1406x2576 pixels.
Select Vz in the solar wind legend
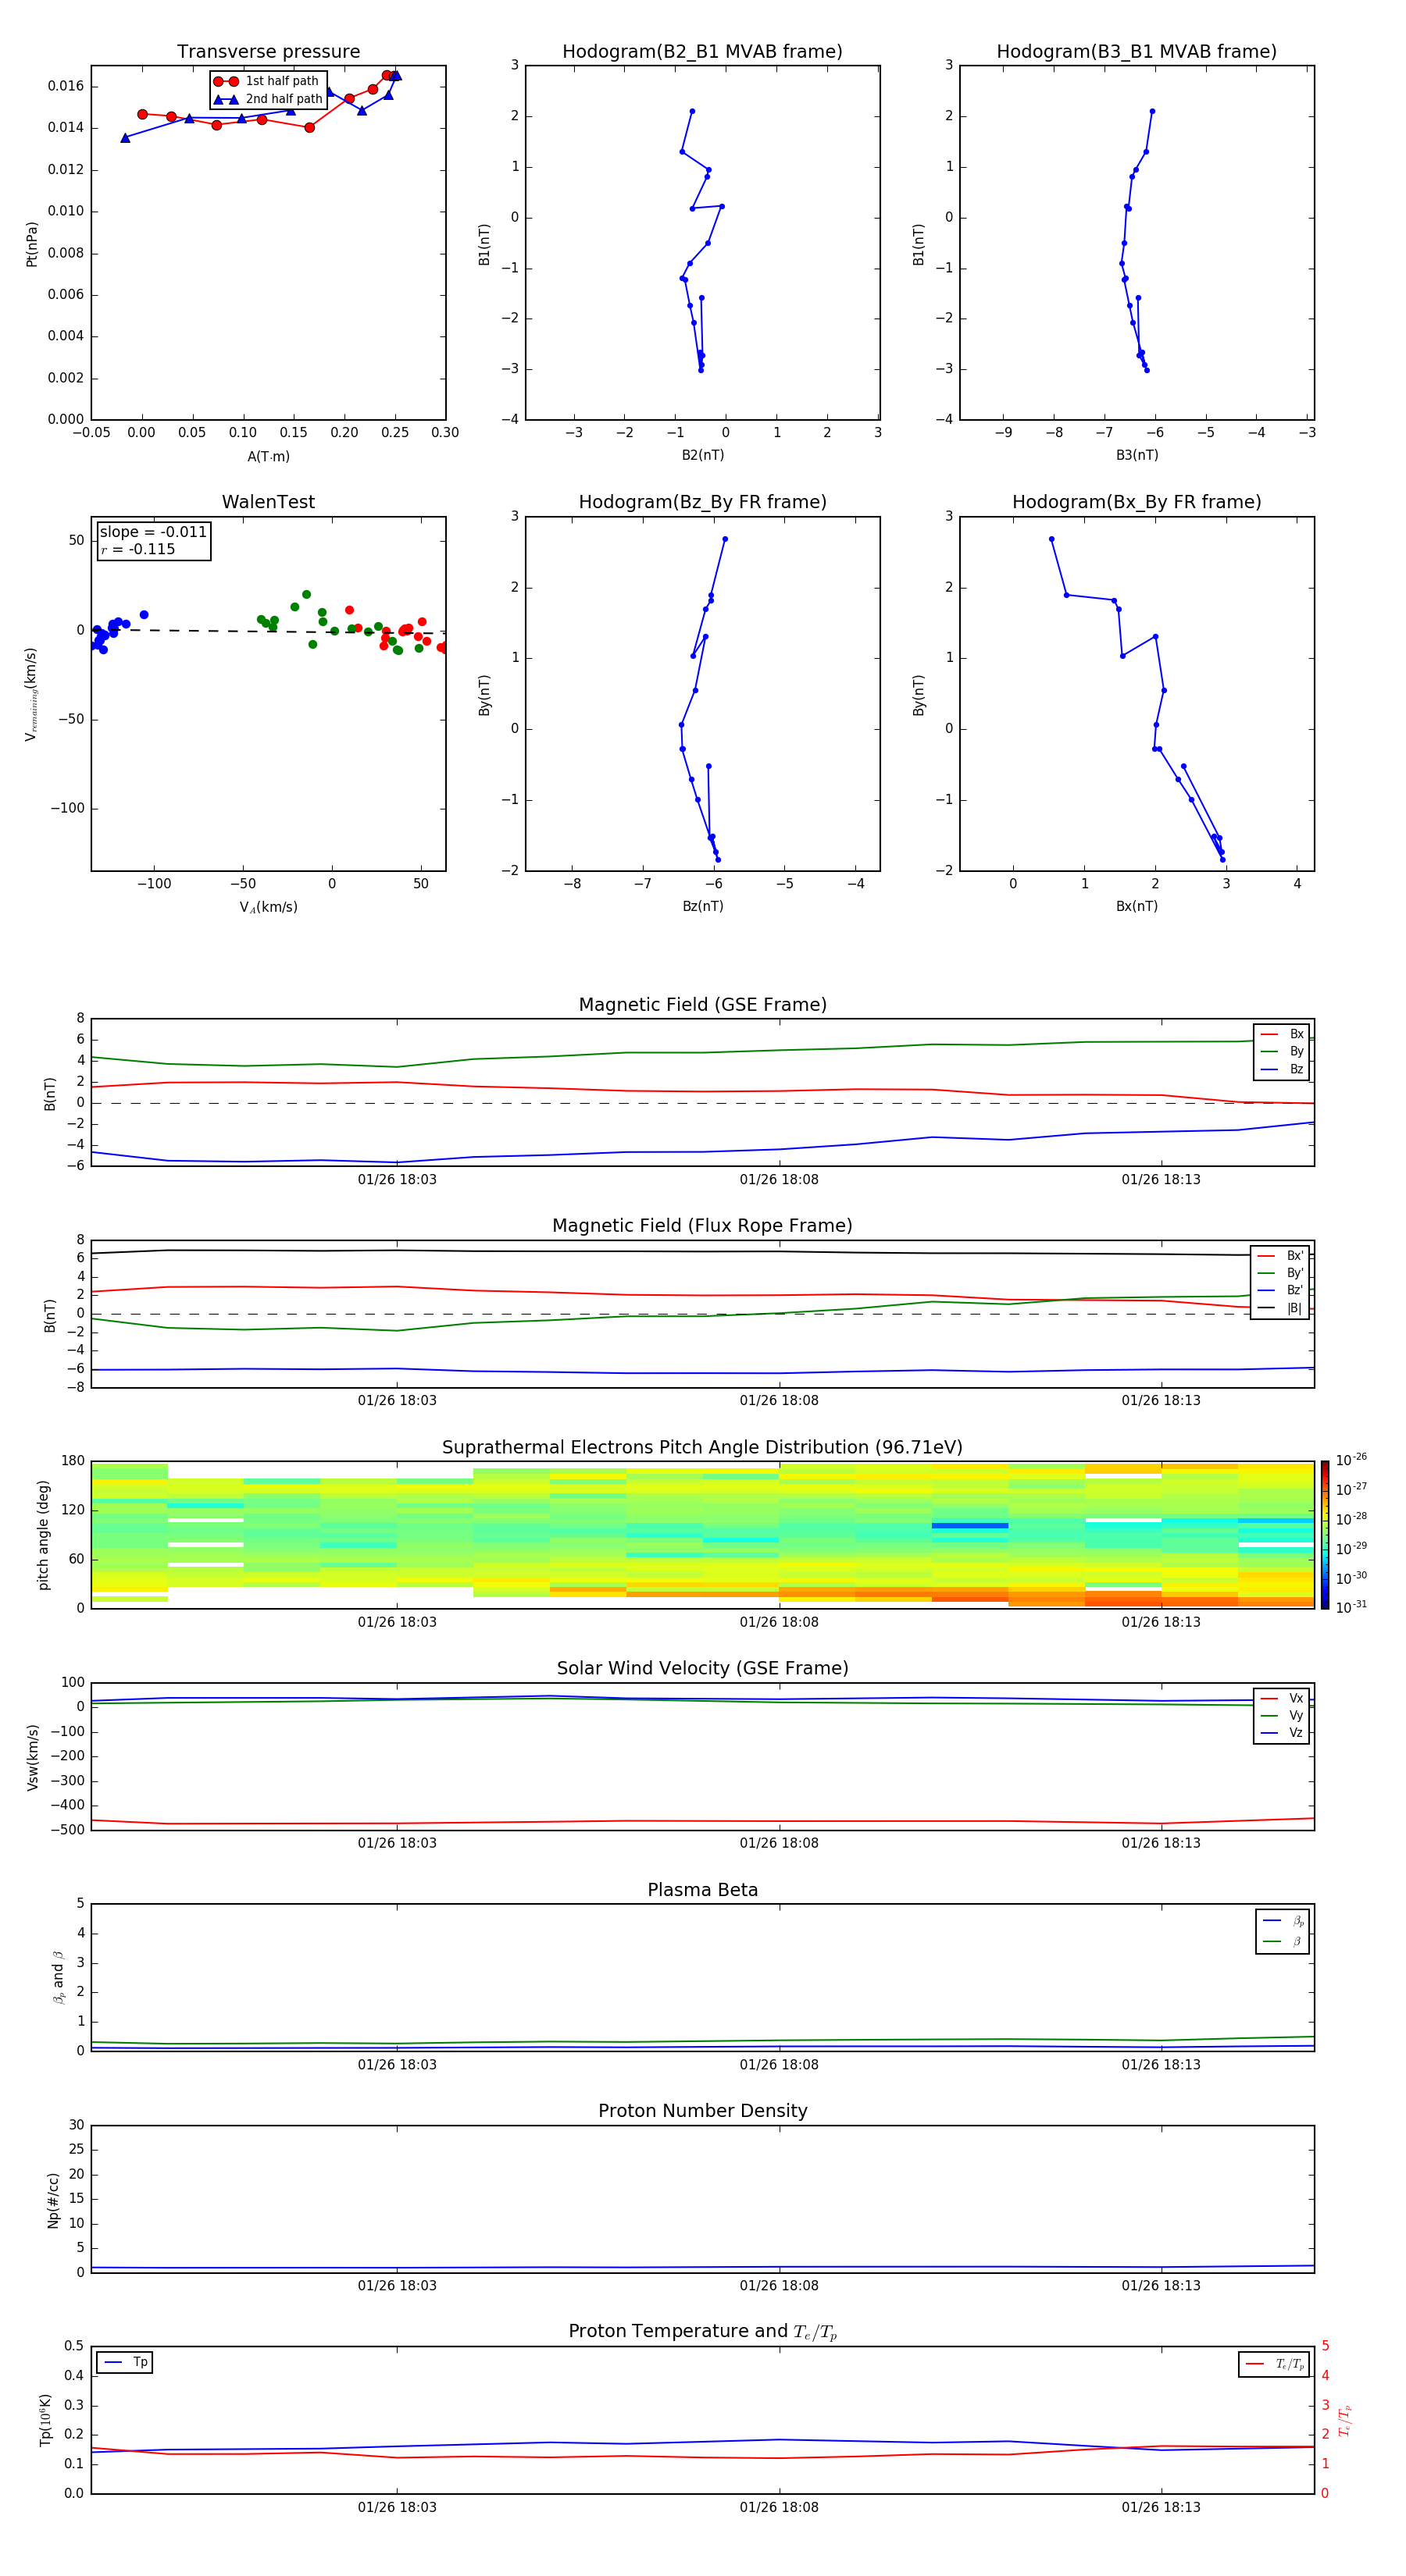[1282, 1733]
